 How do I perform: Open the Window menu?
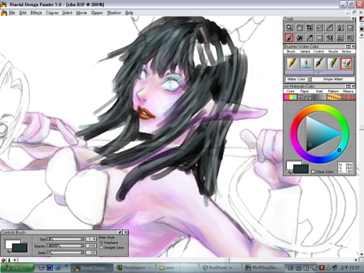click(x=114, y=13)
